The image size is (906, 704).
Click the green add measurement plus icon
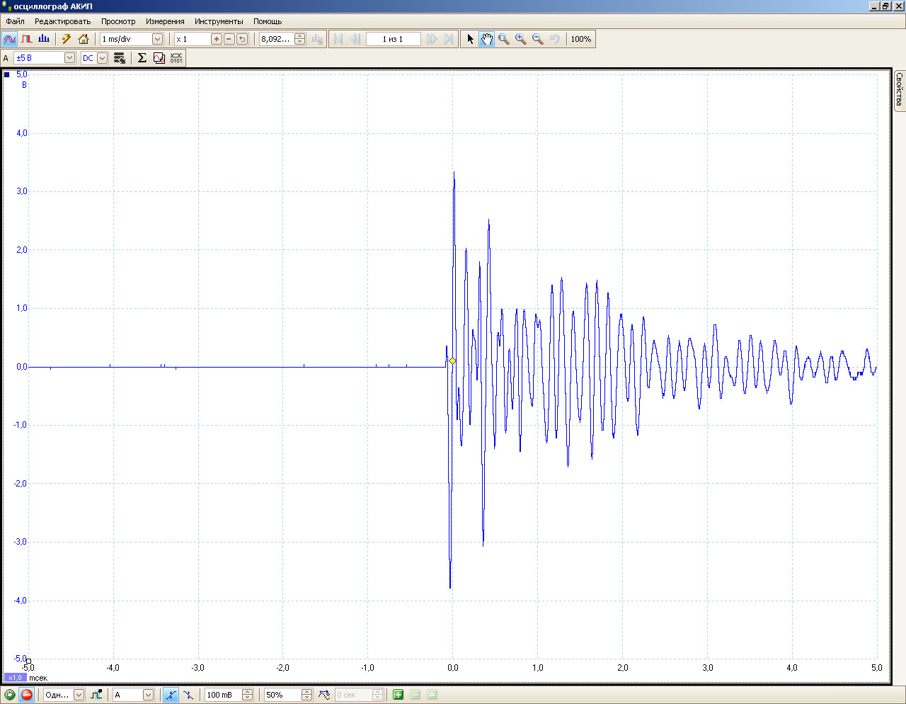tap(398, 695)
